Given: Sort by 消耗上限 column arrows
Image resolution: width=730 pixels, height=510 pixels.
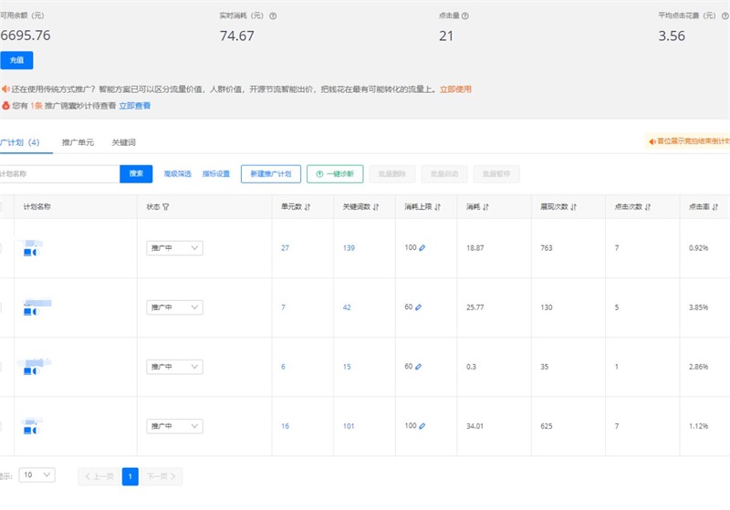Looking at the screenshot, I should tap(437, 207).
